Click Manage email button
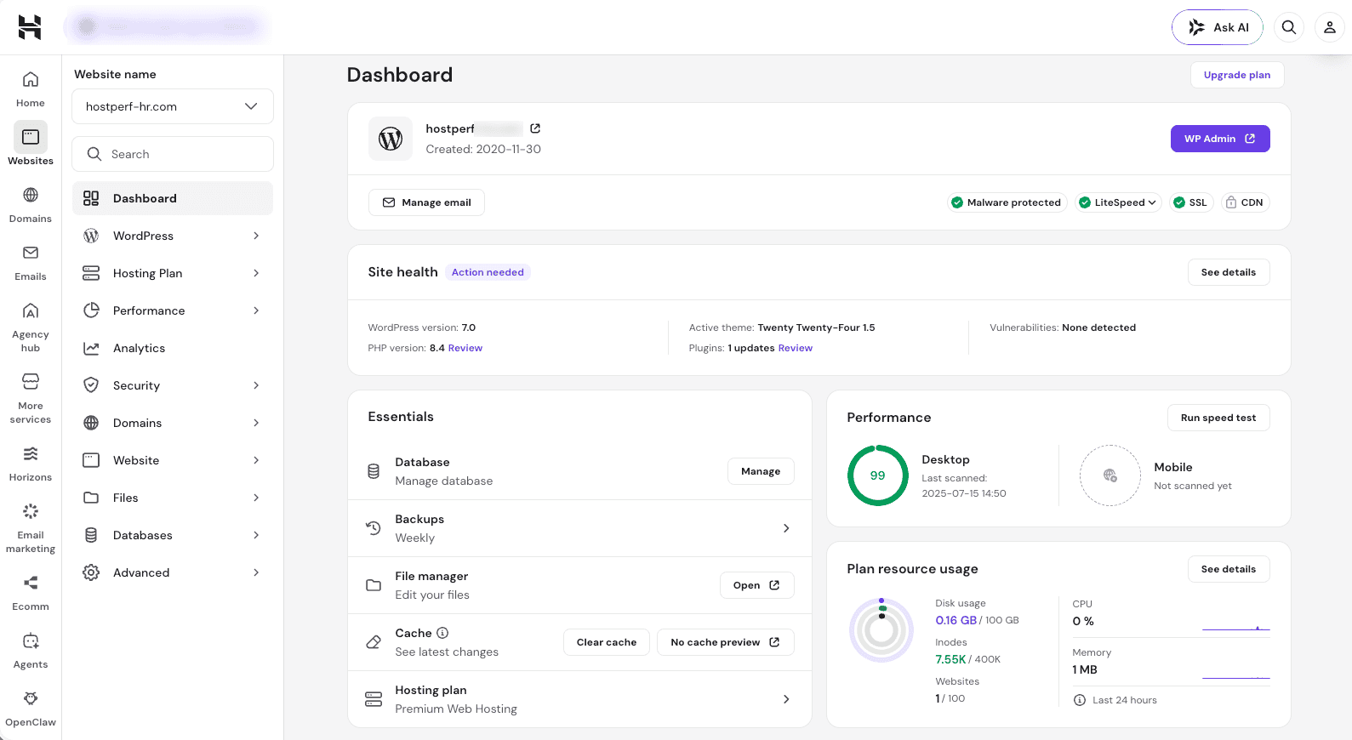1352x740 pixels. (x=426, y=202)
